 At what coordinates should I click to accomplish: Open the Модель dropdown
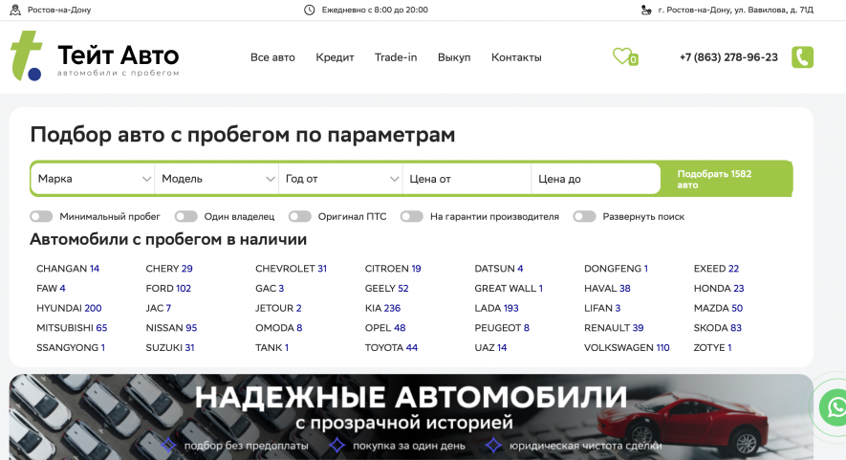pyautogui.click(x=216, y=179)
